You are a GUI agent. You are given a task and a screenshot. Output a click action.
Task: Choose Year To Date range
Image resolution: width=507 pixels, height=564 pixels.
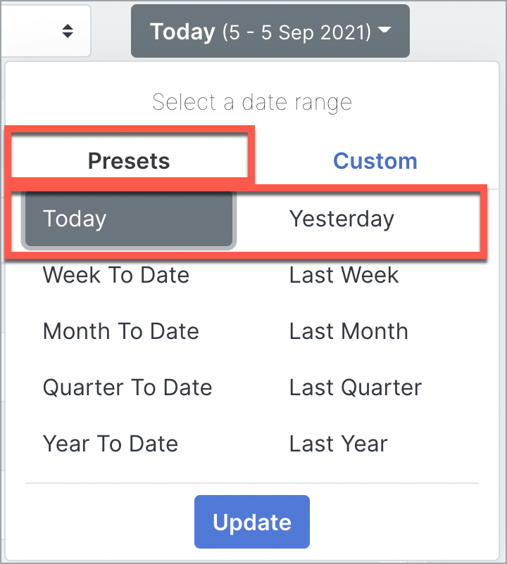coord(111,444)
